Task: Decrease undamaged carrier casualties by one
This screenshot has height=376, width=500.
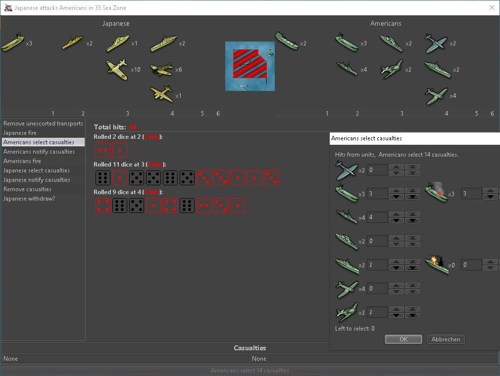Action: pyautogui.click(x=396, y=197)
